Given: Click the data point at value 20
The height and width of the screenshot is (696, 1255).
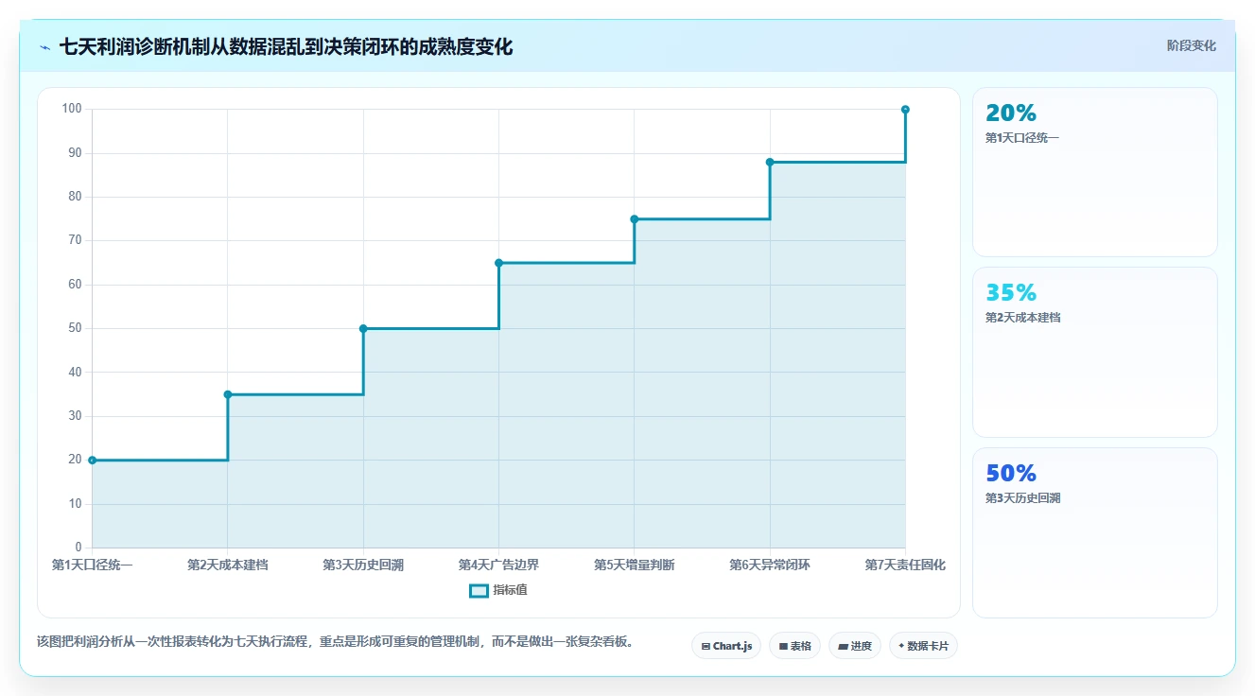Looking at the screenshot, I should coord(93,461).
